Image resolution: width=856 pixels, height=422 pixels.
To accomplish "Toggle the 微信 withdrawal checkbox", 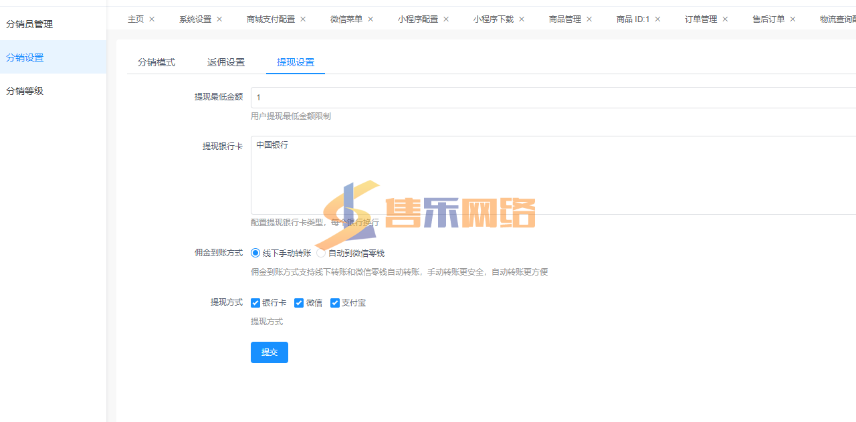I will tap(299, 303).
